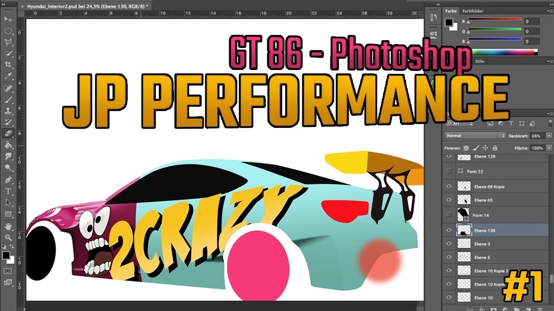Select the Path Selection tool
554x311 pixels.
8,202
